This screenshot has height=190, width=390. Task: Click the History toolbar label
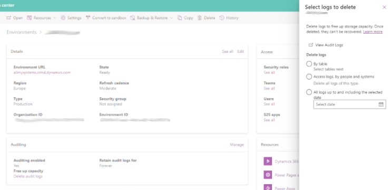[x=232, y=18]
